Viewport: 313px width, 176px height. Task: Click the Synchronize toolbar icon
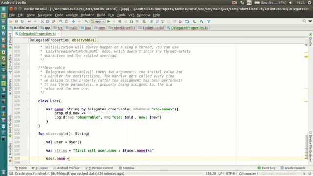22,22
